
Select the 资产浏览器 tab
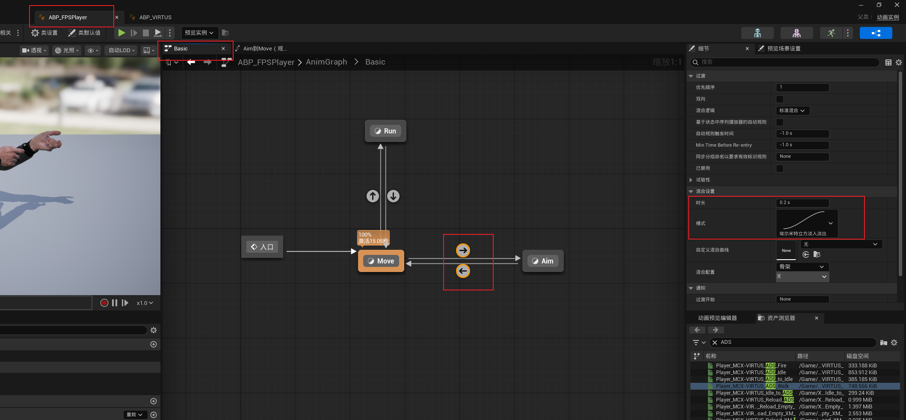(781, 318)
